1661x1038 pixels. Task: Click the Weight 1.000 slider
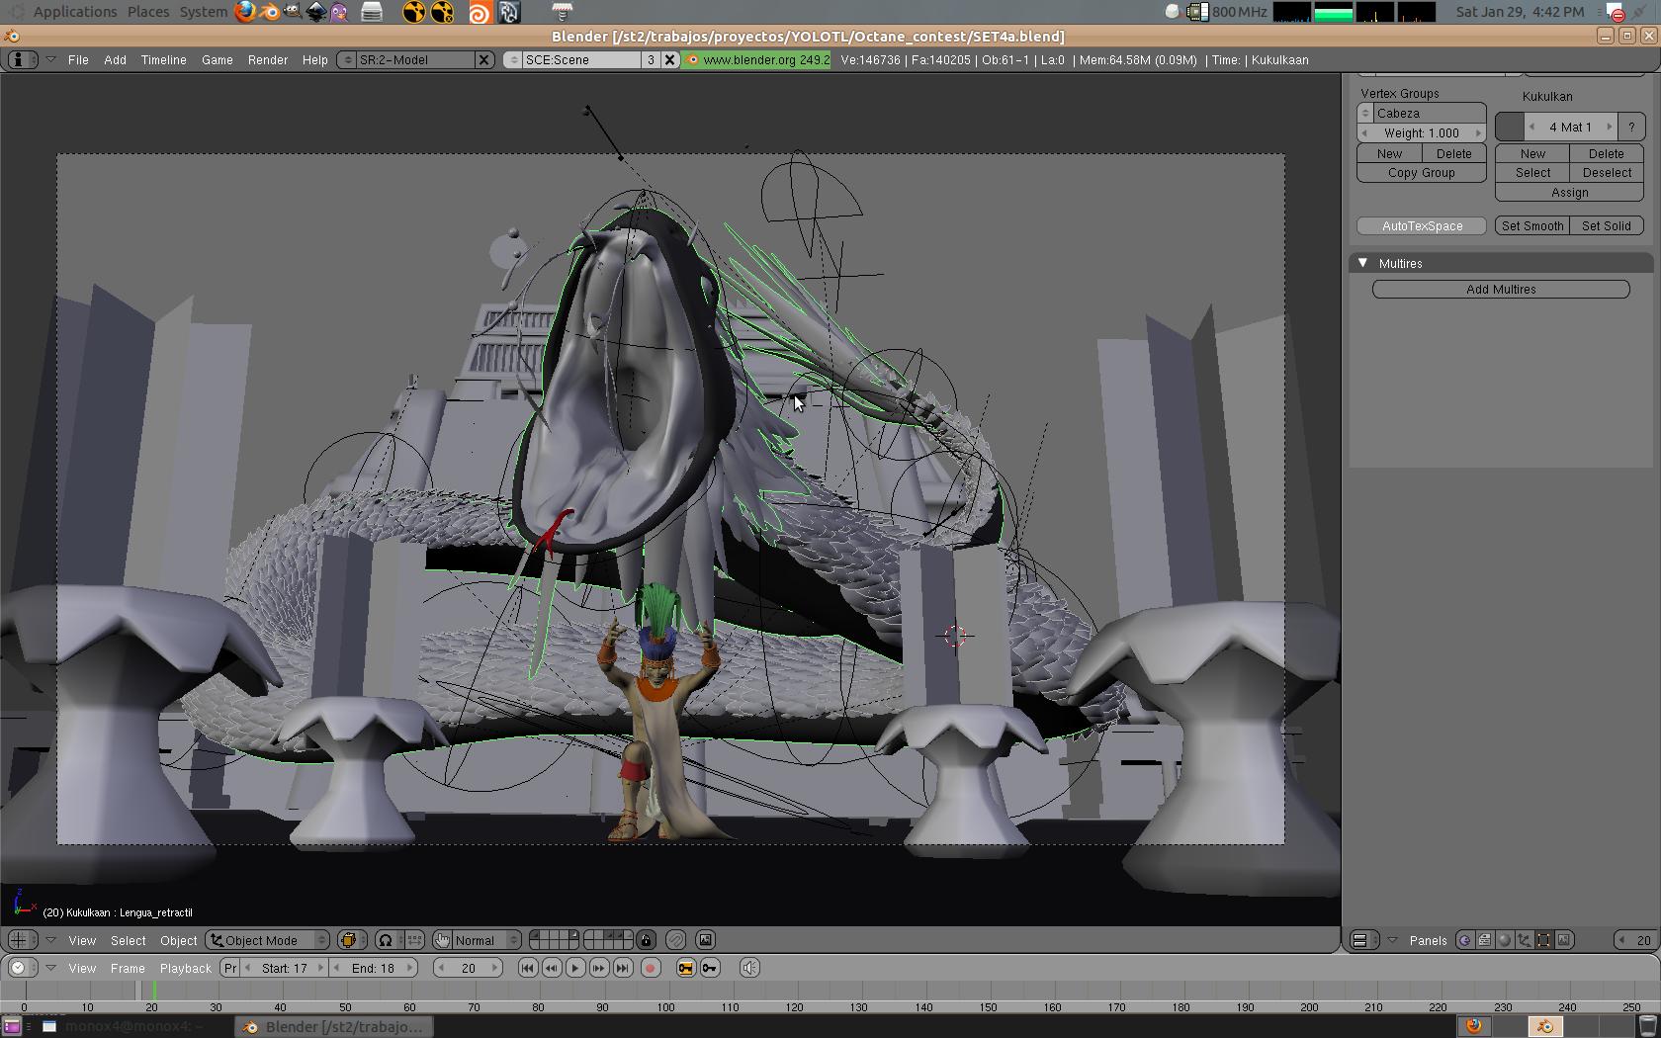(1421, 133)
